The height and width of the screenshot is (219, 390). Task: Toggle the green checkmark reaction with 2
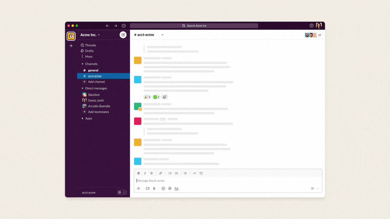click(156, 97)
